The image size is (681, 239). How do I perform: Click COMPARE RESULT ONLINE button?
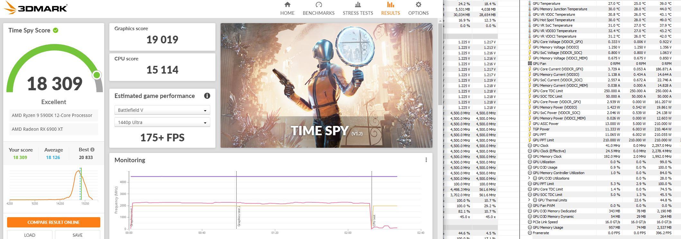[x=54, y=222]
